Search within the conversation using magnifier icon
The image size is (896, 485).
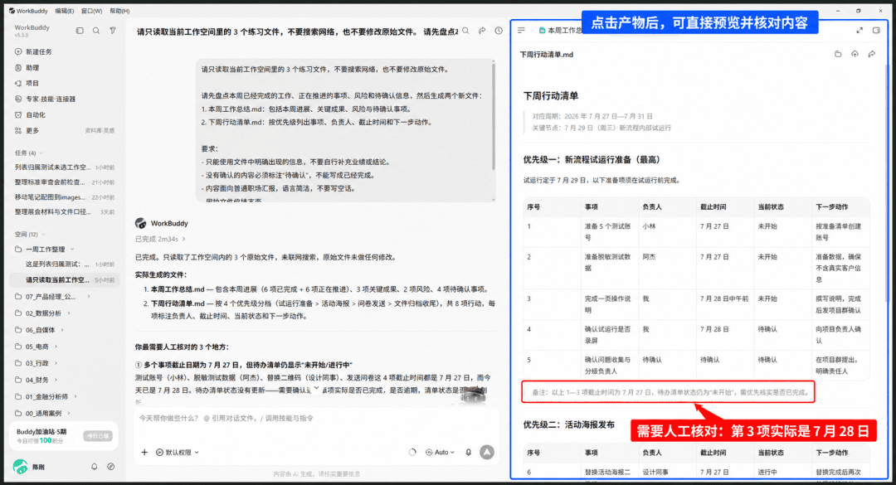click(465, 31)
